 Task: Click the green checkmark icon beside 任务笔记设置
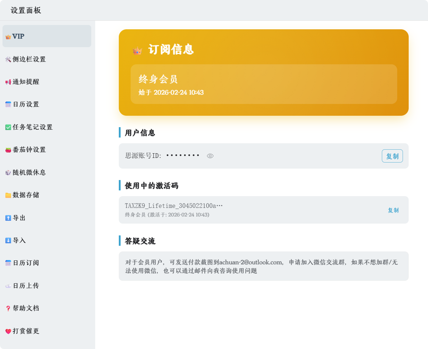(x=8, y=127)
